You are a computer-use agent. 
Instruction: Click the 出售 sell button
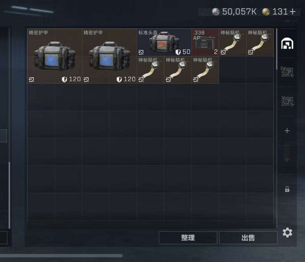click(248, 237)
